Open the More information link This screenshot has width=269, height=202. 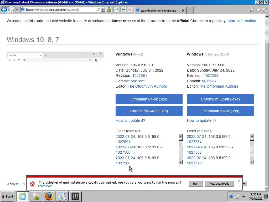[242, 21]
